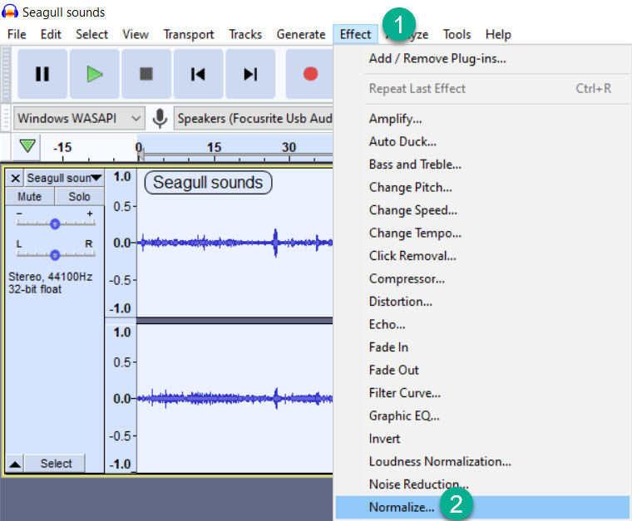Open the Transport menu
The height and width of the screenshot is (521, 632).
(189, 35)
